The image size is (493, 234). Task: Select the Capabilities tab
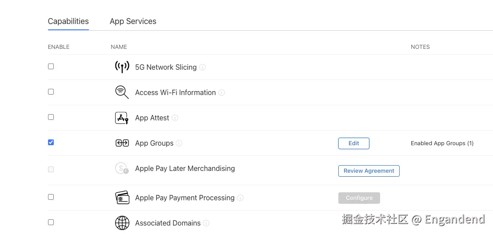pos(68,21)
